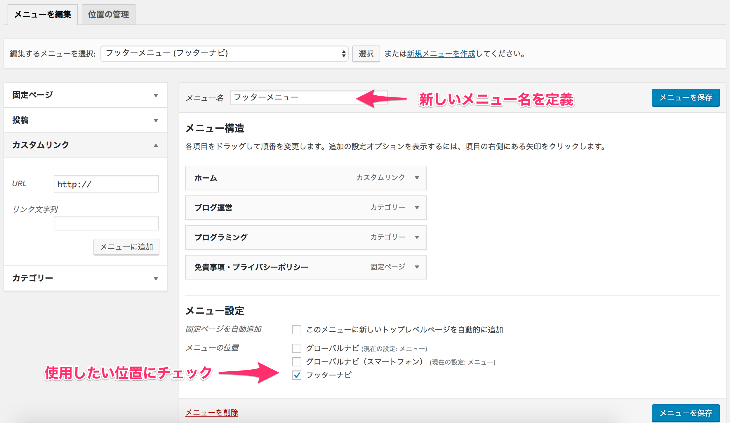Open 免責事項・プライバシーポリシー item settings arrow

pyautogui.click(x=417, y=267)
